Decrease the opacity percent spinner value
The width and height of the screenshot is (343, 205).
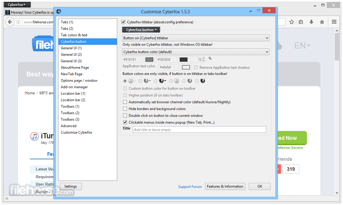coord(204,61)
